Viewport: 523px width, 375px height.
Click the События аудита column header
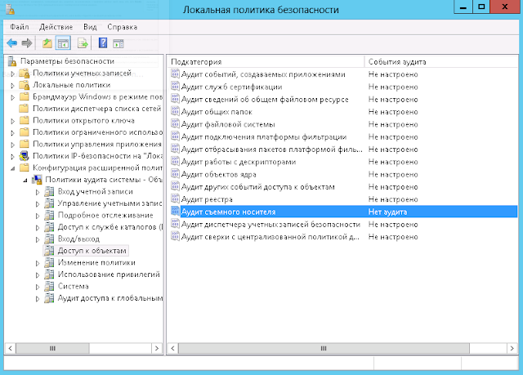(x=397, y=62)
